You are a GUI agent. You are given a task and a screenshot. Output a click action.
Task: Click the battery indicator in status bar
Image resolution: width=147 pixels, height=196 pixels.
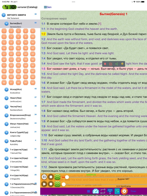(x=143, y=2)
